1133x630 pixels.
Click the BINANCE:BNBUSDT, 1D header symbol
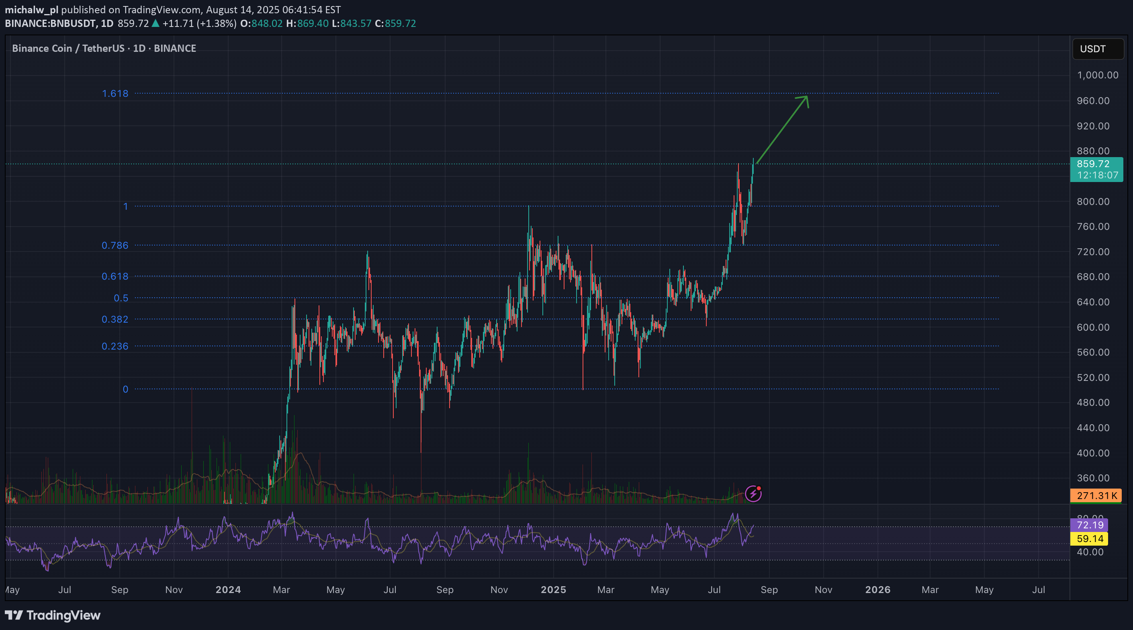(x=59, y=23)
